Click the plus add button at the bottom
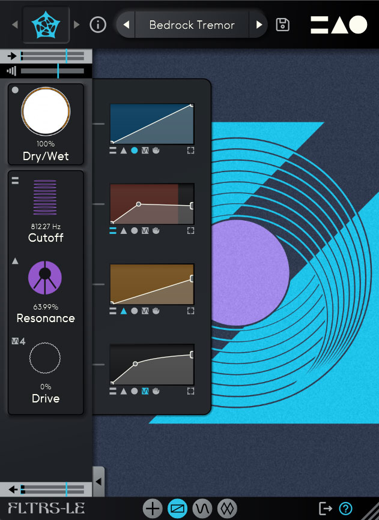Screen dimensions: 379x520 pyautogui.click(x=153, y=509)
